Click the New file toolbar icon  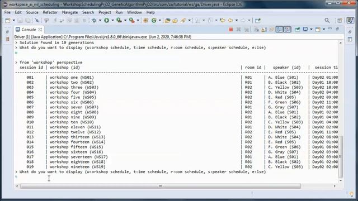(8, 21)
